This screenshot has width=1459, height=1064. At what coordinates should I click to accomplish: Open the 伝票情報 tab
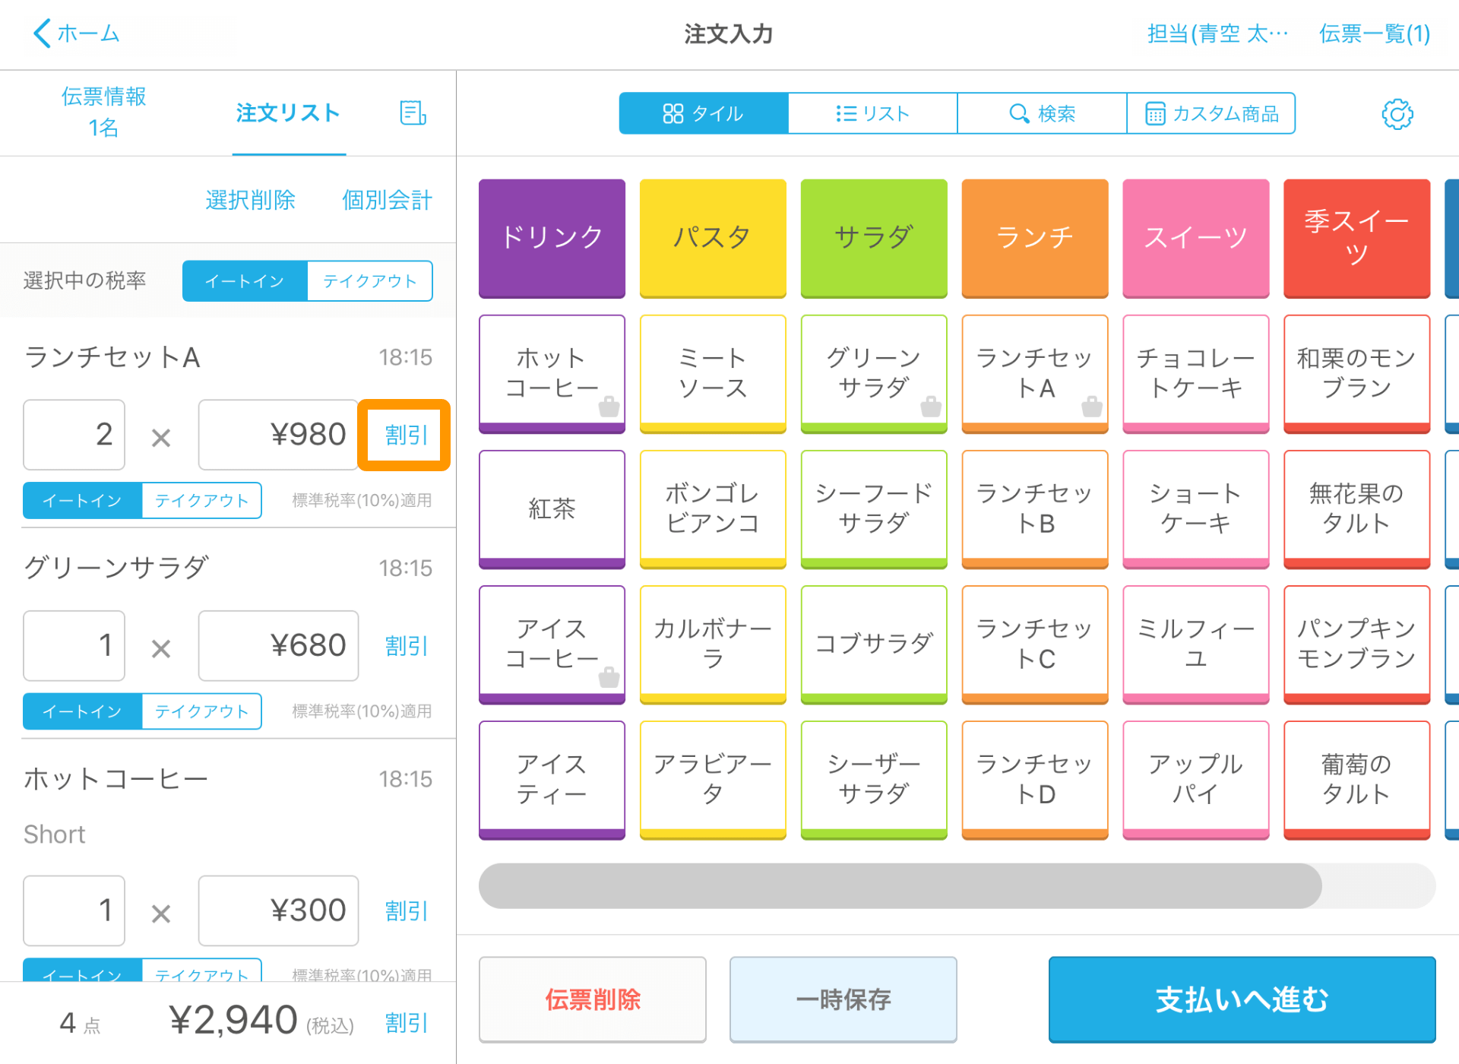103,112
